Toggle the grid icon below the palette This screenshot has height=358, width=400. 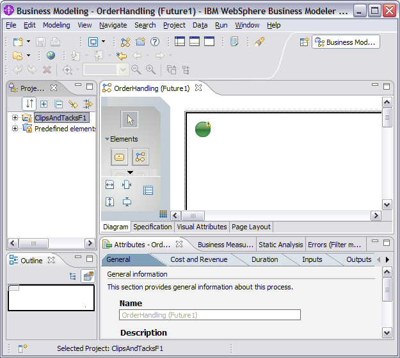tap(163, 214)
